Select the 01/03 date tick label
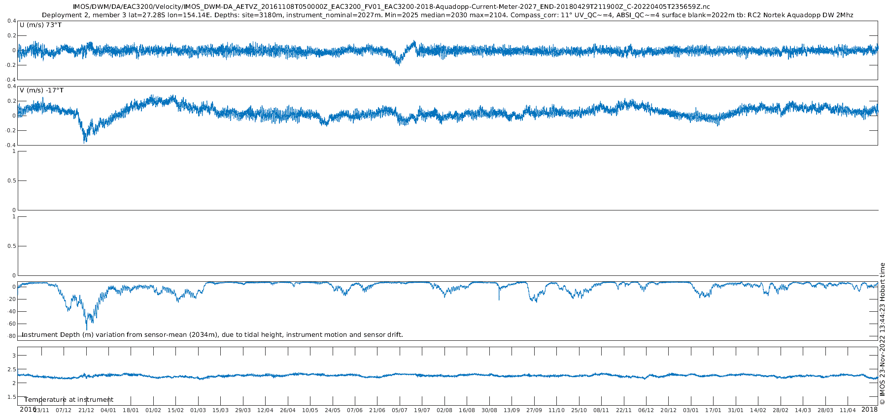 point(198,411)
